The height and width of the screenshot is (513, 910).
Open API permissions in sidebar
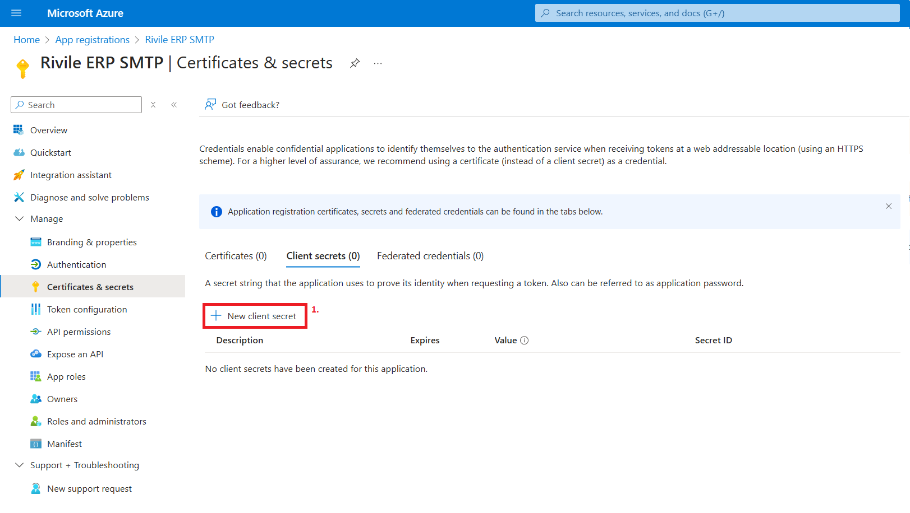click(79, 332)
